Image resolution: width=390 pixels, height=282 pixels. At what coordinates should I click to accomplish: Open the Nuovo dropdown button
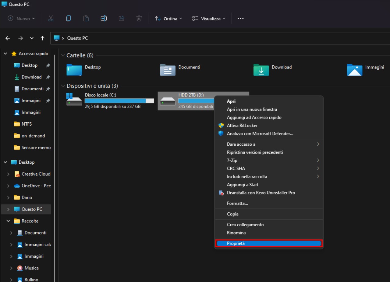pos(21,19)
